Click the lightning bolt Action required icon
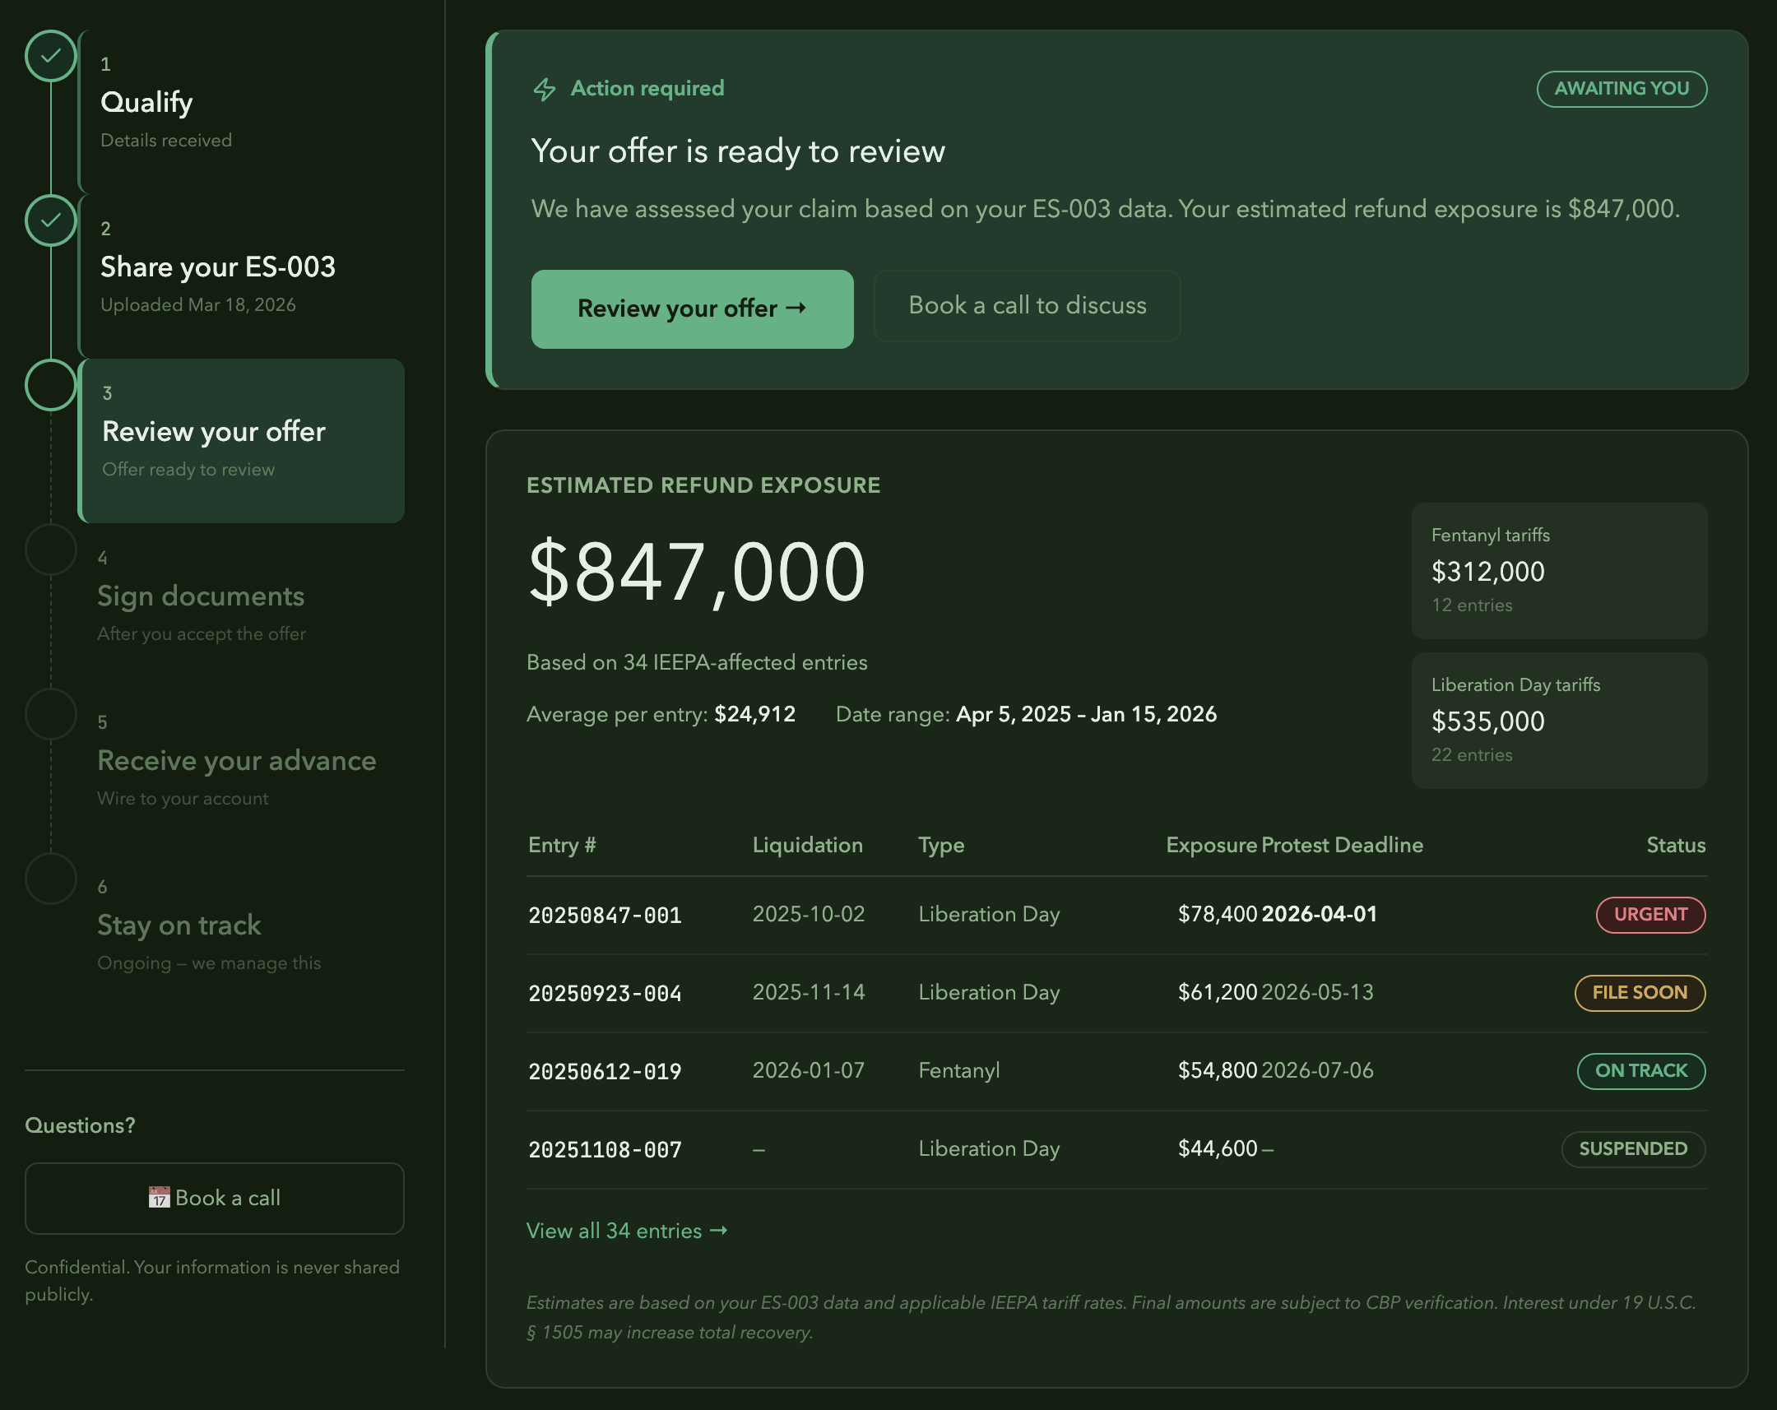1777x1410 pixels. [x=544, y=89]
